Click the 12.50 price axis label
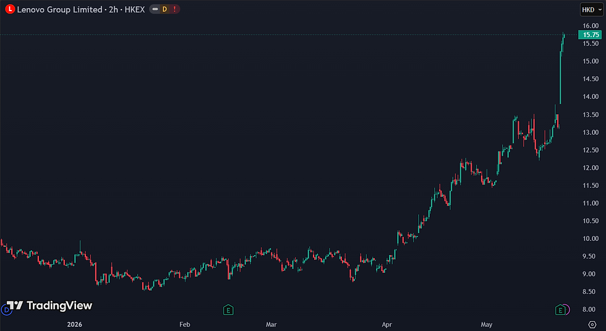Screen dimensions: 606x331 [x=591, y=150]
